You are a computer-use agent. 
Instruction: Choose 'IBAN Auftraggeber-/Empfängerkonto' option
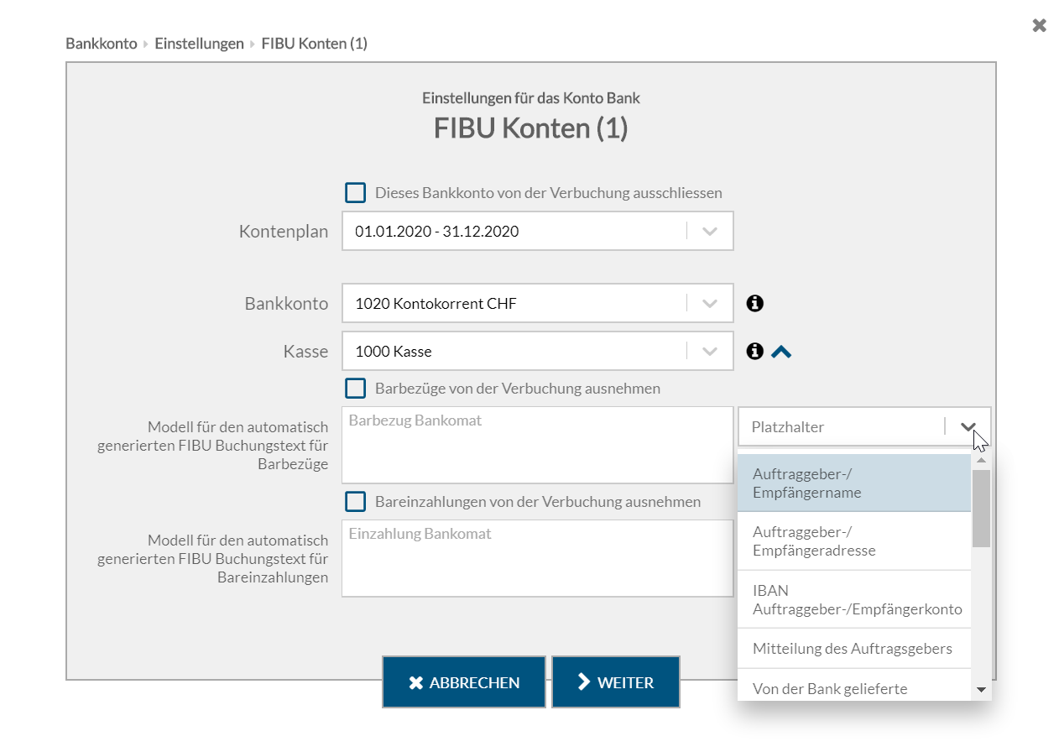[854, 599]
